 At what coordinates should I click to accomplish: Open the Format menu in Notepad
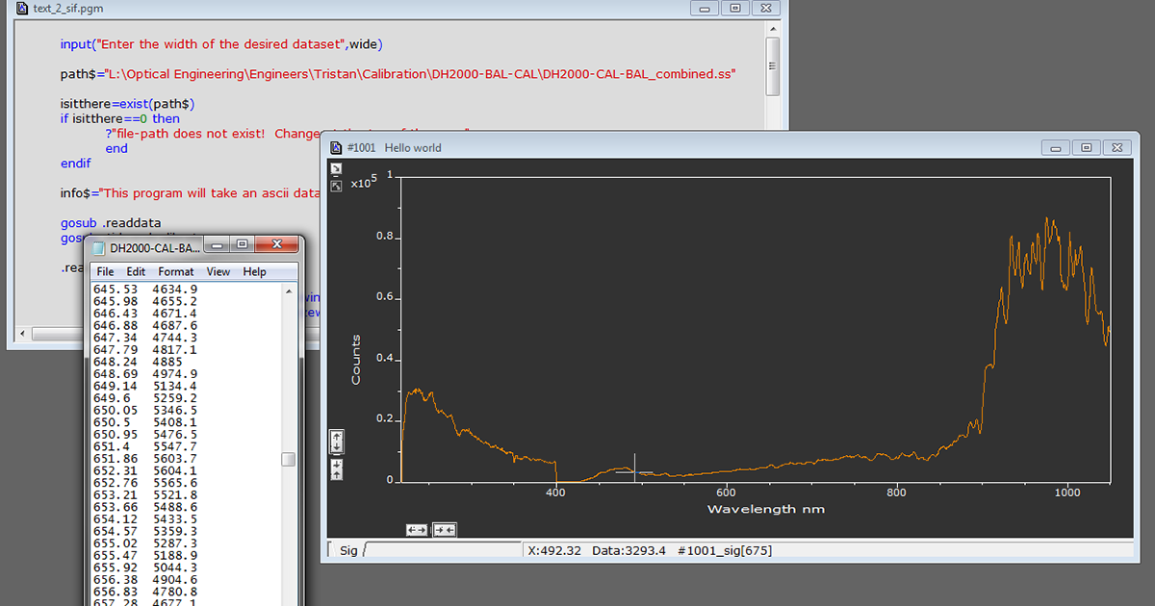click(175, 271)
